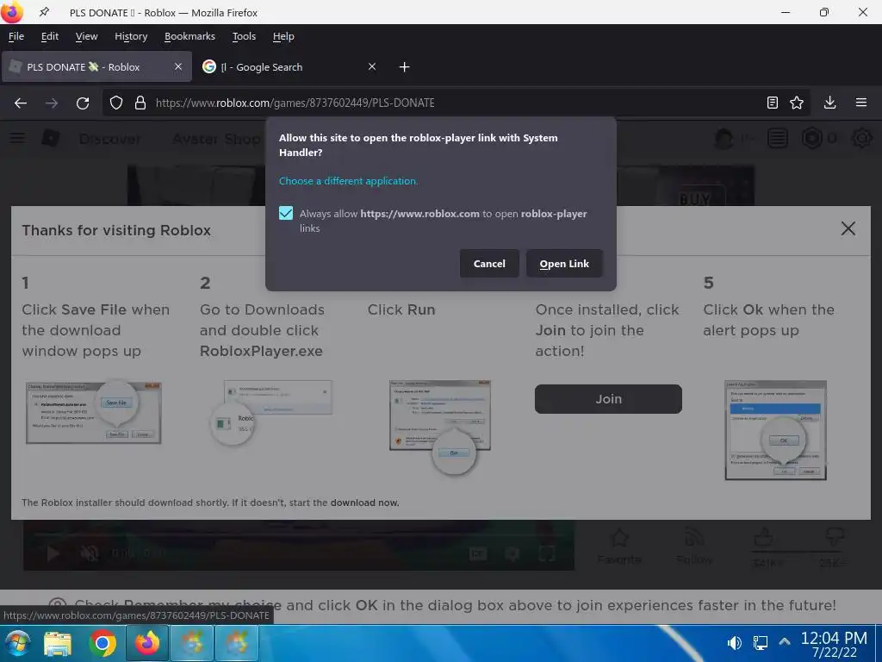
Task: Open the taskbar clock showing 12:04 PM
Action: 834,645
